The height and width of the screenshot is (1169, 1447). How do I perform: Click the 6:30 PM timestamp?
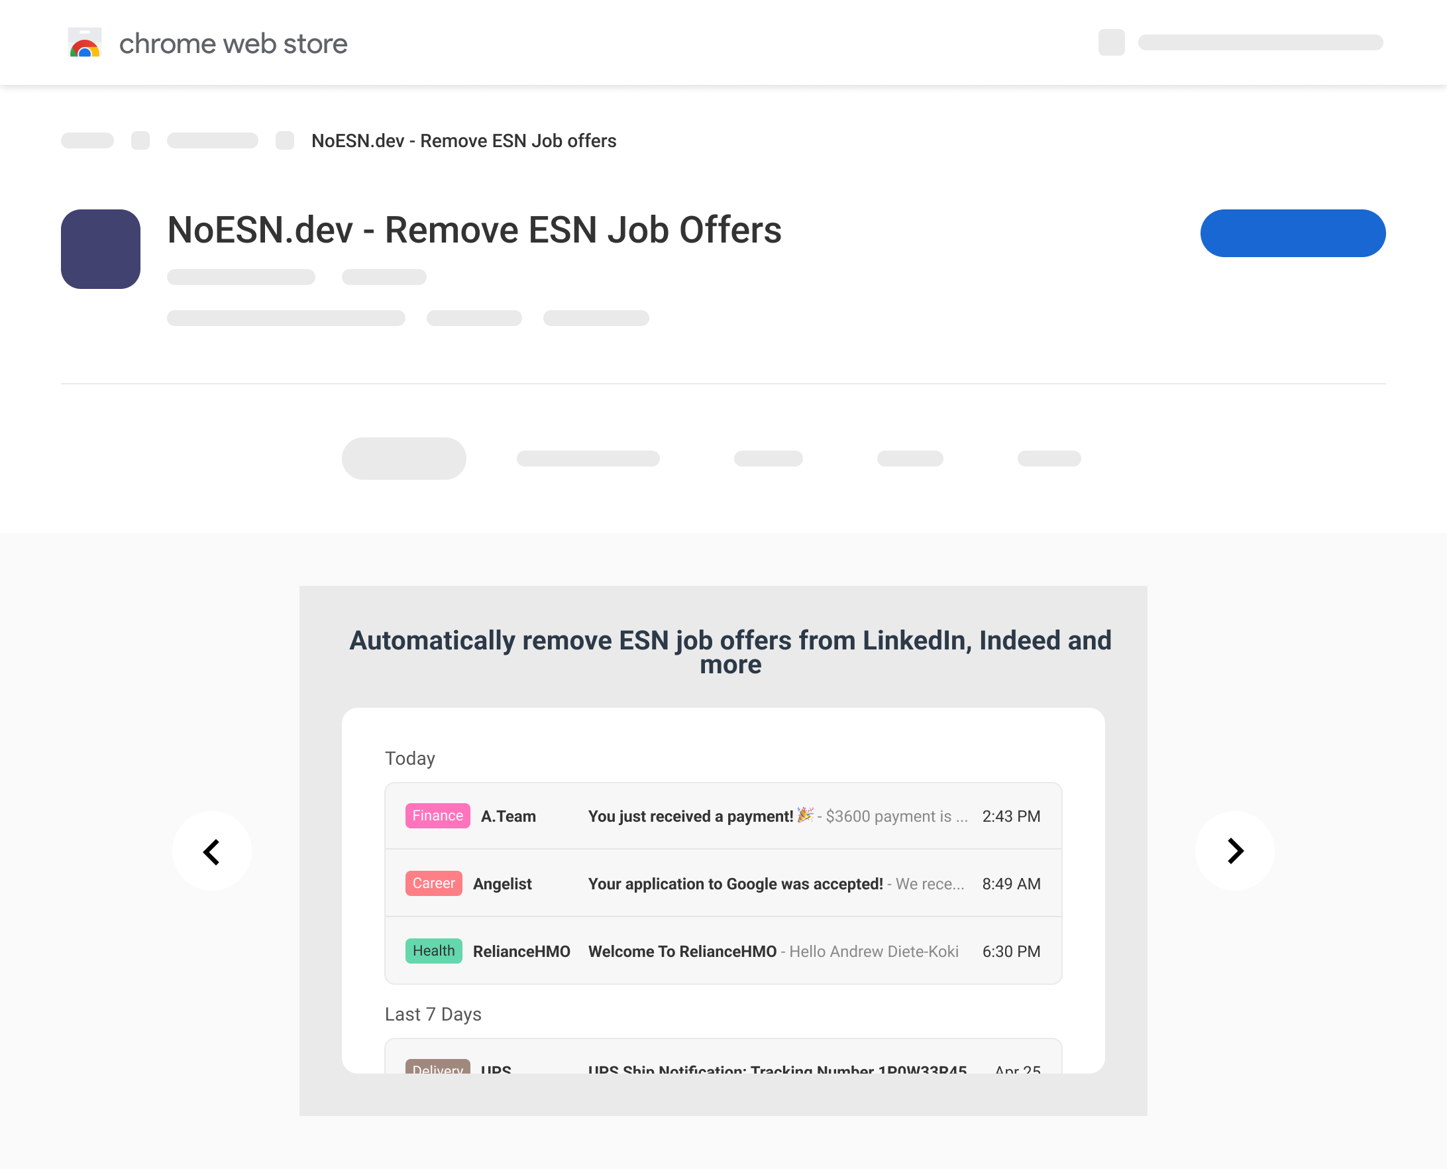click(1010, 951)
